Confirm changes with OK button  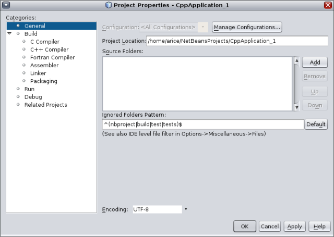click(x=244, y=227)
